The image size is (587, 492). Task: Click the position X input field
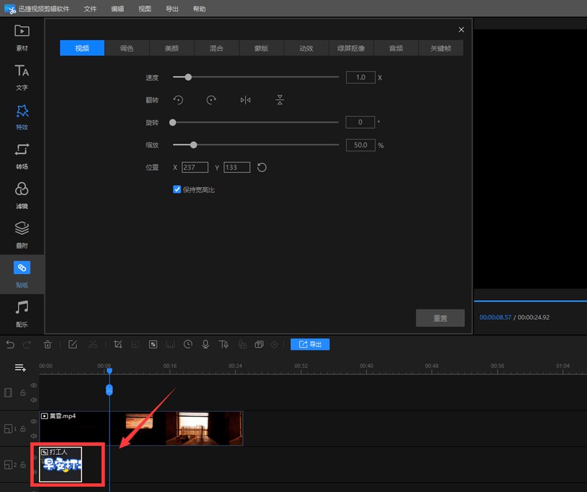pyautogui.click(x=195, y=167)
